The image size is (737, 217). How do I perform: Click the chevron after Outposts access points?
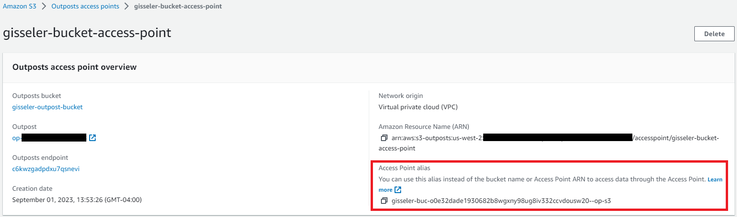pos(127,6)
